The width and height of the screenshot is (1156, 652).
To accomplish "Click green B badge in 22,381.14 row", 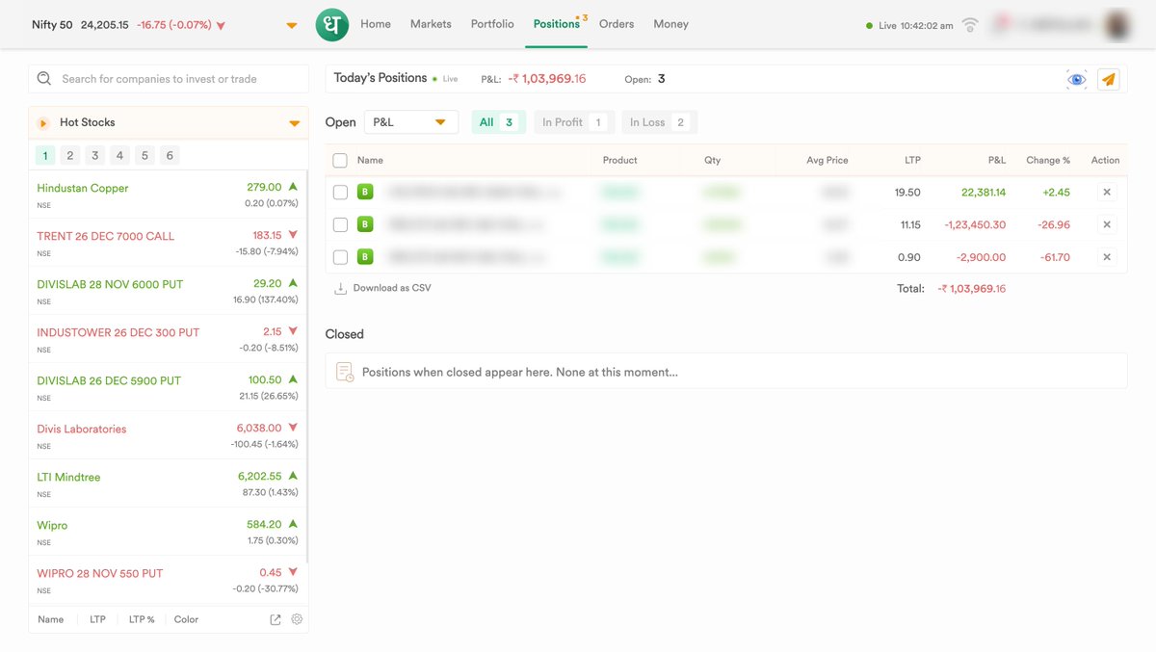I will pyautogui.click(x=365, y=193).
